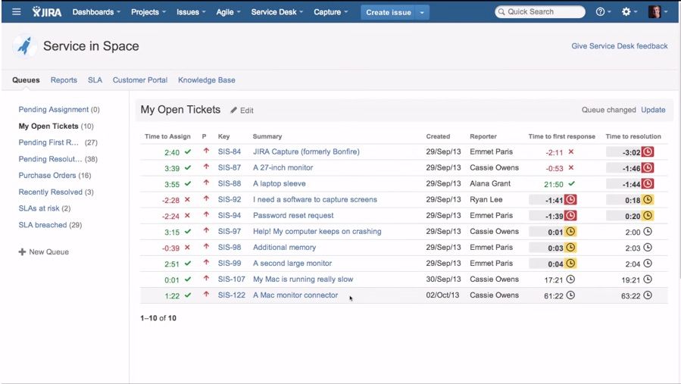Image resolution: width=681 pixels, height=384 pixels.
Task: Select the Pending First R... queue
Action: tap(58, 142)
